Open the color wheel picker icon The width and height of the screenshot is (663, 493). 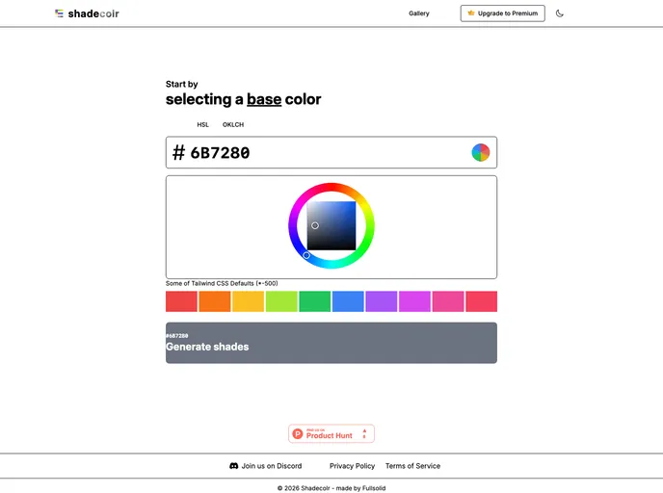(480, 152)
